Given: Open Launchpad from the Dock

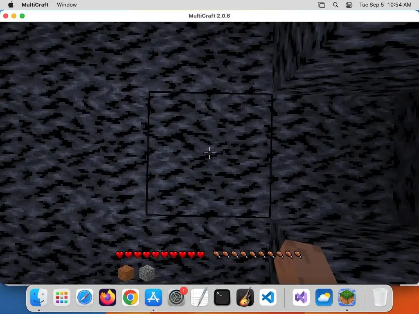Looking at the screenshot, I should (62, 297).
